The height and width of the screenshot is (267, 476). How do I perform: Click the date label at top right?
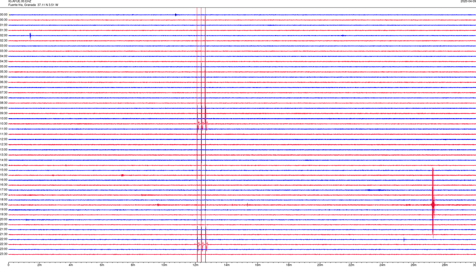tap(468, 1)
